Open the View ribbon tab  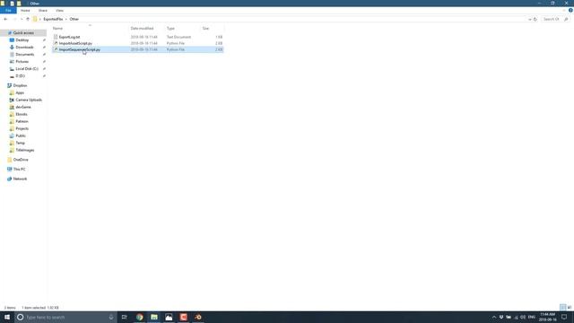click(60, 10)
